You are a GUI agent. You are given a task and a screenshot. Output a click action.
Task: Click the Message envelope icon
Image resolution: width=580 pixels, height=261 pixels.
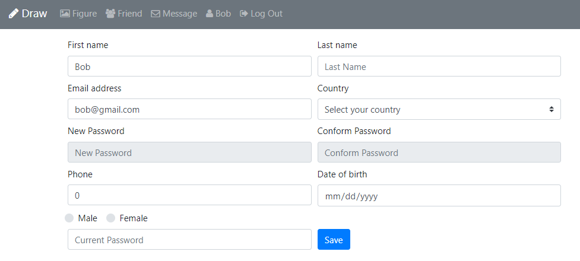(x=156, y=14)
